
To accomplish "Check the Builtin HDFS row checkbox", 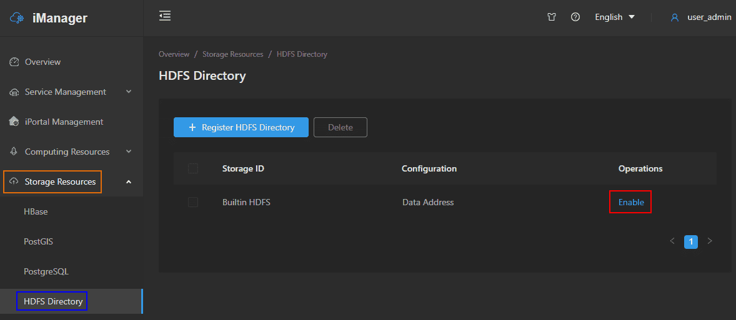I will (193, 202).
